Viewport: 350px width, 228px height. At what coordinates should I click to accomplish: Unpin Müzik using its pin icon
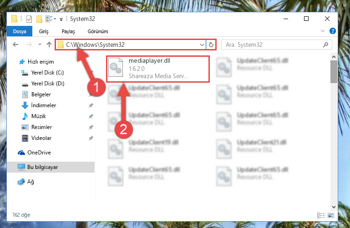[91, 116]
